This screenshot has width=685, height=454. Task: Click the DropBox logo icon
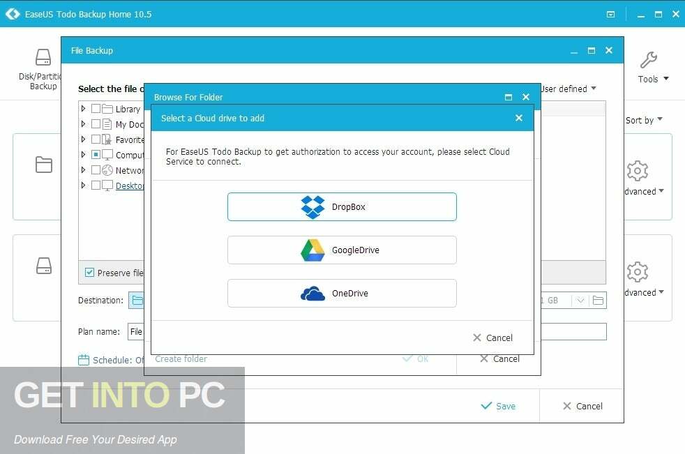pyautogui.click(x=313, y=207)
